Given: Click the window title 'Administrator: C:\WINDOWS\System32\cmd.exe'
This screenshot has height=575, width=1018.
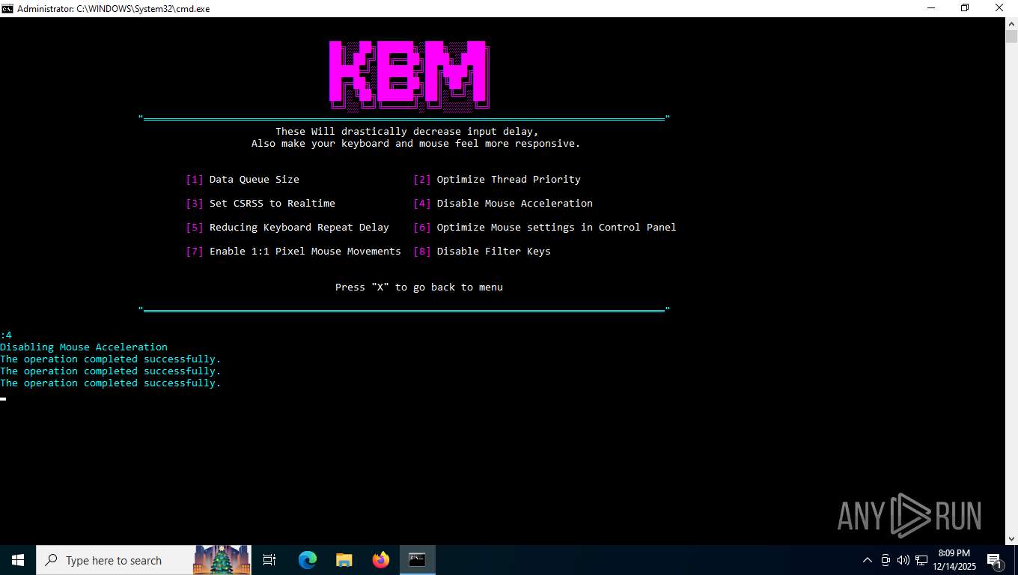Looking at the screenshot, I should (113, 8).
